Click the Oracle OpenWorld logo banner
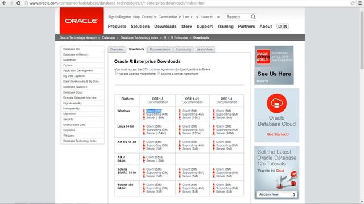The width and height of the screenshot is (364, 204). click(274, 65)
